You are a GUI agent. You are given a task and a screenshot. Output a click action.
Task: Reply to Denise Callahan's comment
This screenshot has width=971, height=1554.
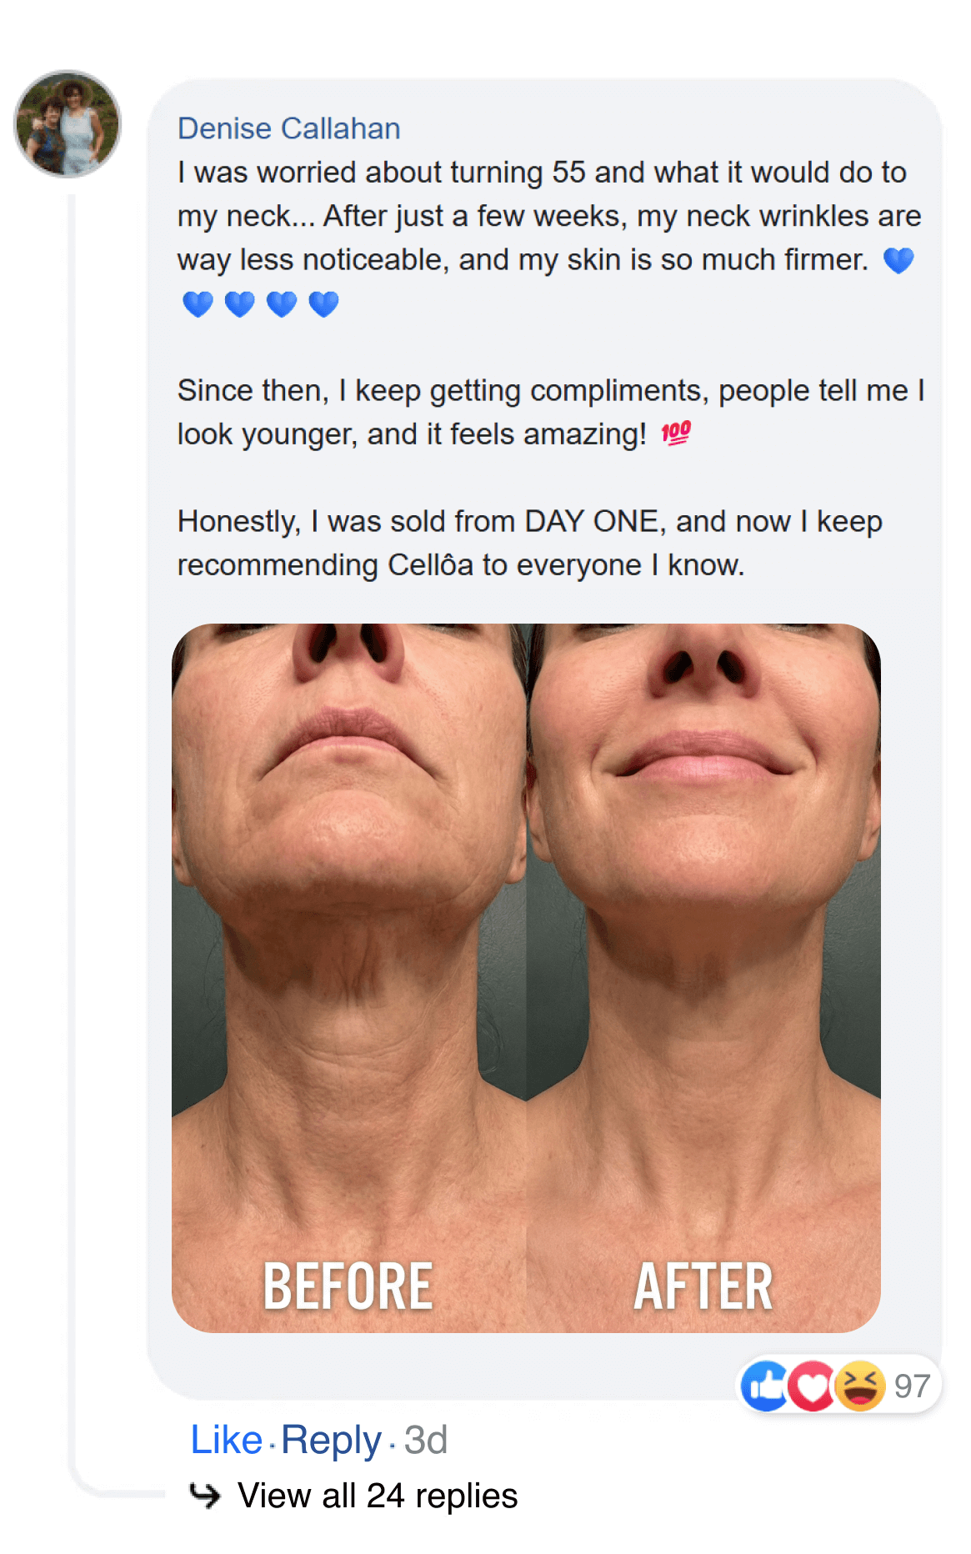coord(331,1440)
